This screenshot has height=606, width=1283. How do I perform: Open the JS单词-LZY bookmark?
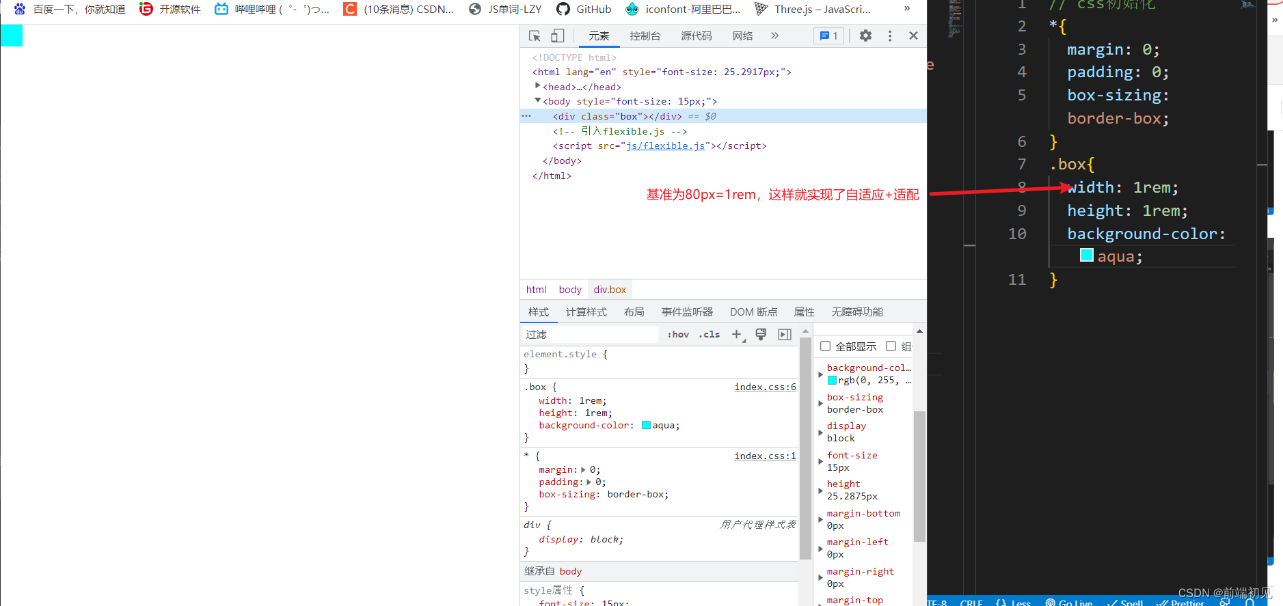point(505,9)
